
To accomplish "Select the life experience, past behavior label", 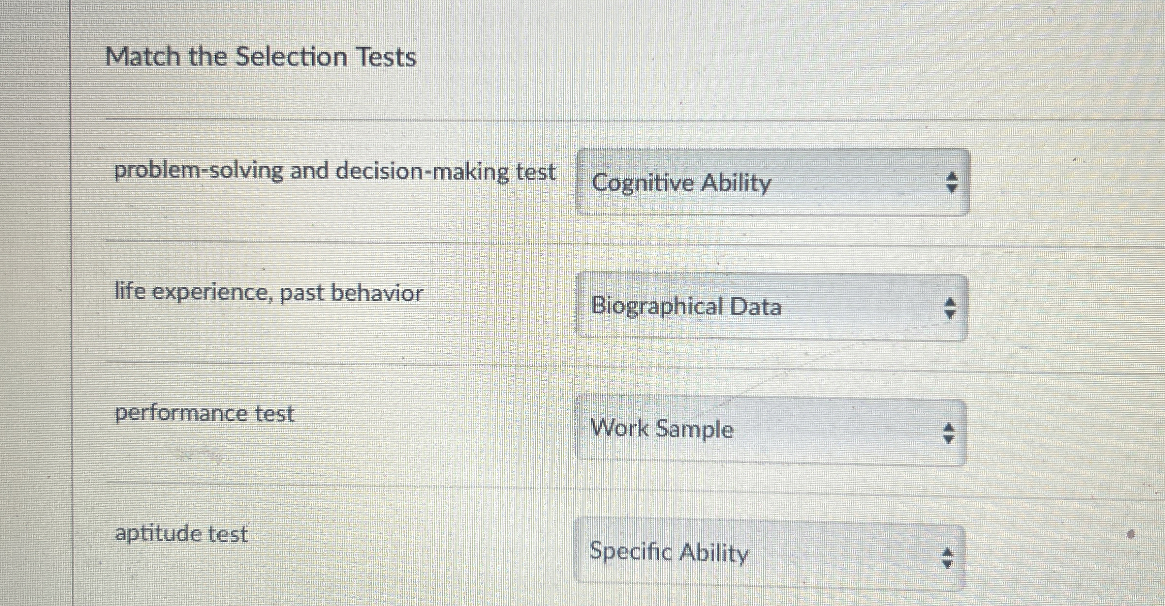I will pyautogui.click(x=269, y=292).
